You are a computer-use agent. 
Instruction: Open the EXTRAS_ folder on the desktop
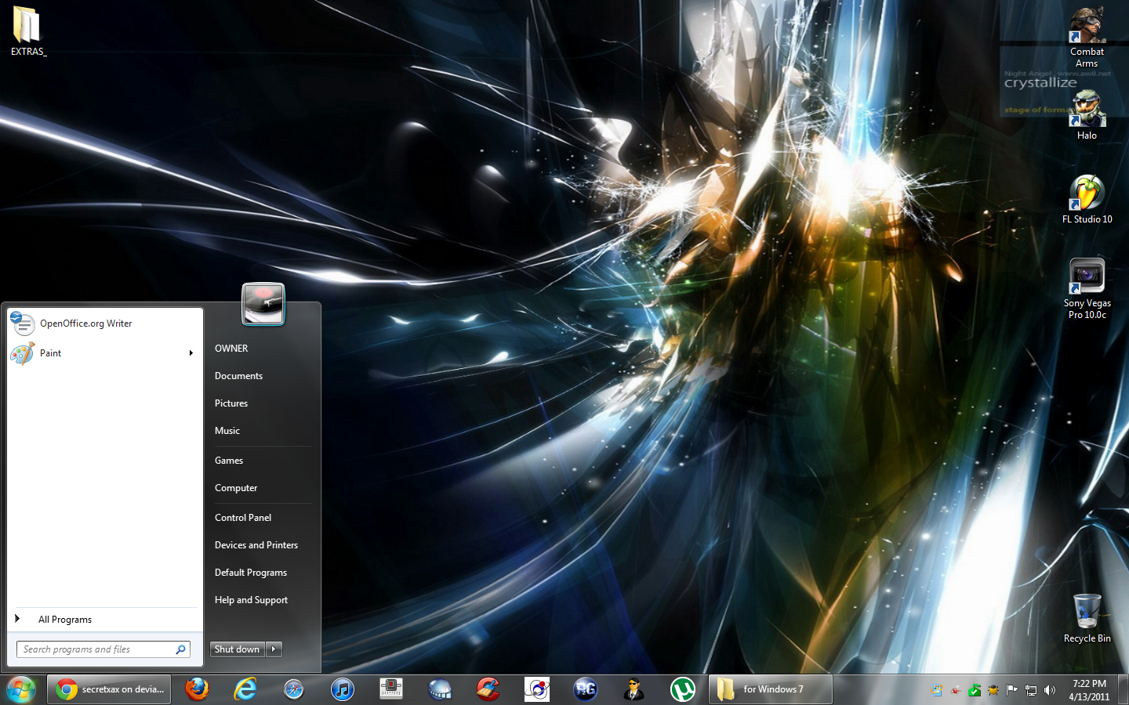click(28, 31)
